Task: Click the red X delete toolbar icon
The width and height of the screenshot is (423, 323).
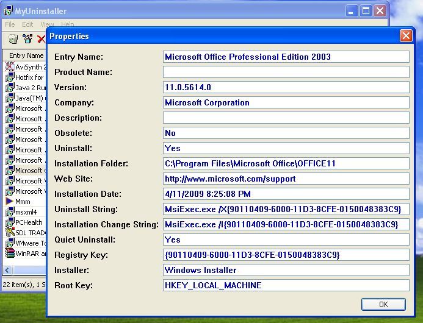Action: [42, 40]
